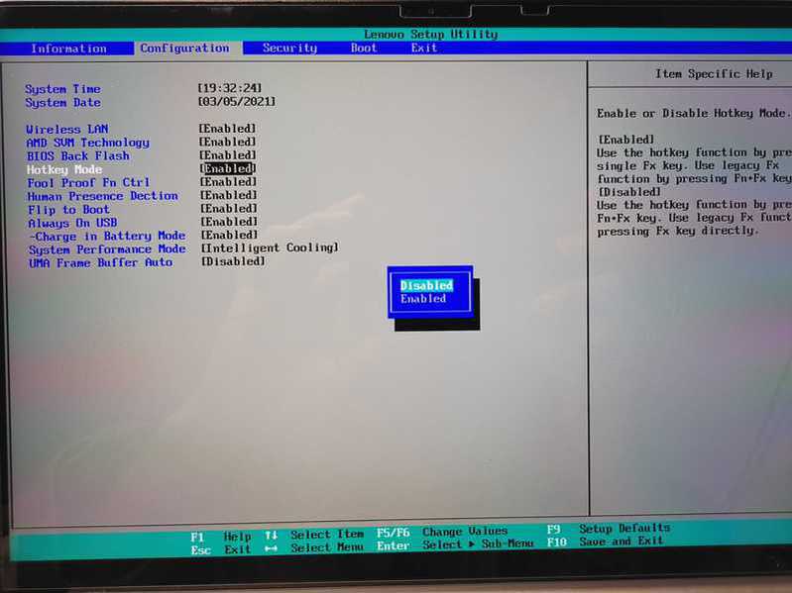Select the Configuration tab
This screenshot has width=792, height=593.
185,49
